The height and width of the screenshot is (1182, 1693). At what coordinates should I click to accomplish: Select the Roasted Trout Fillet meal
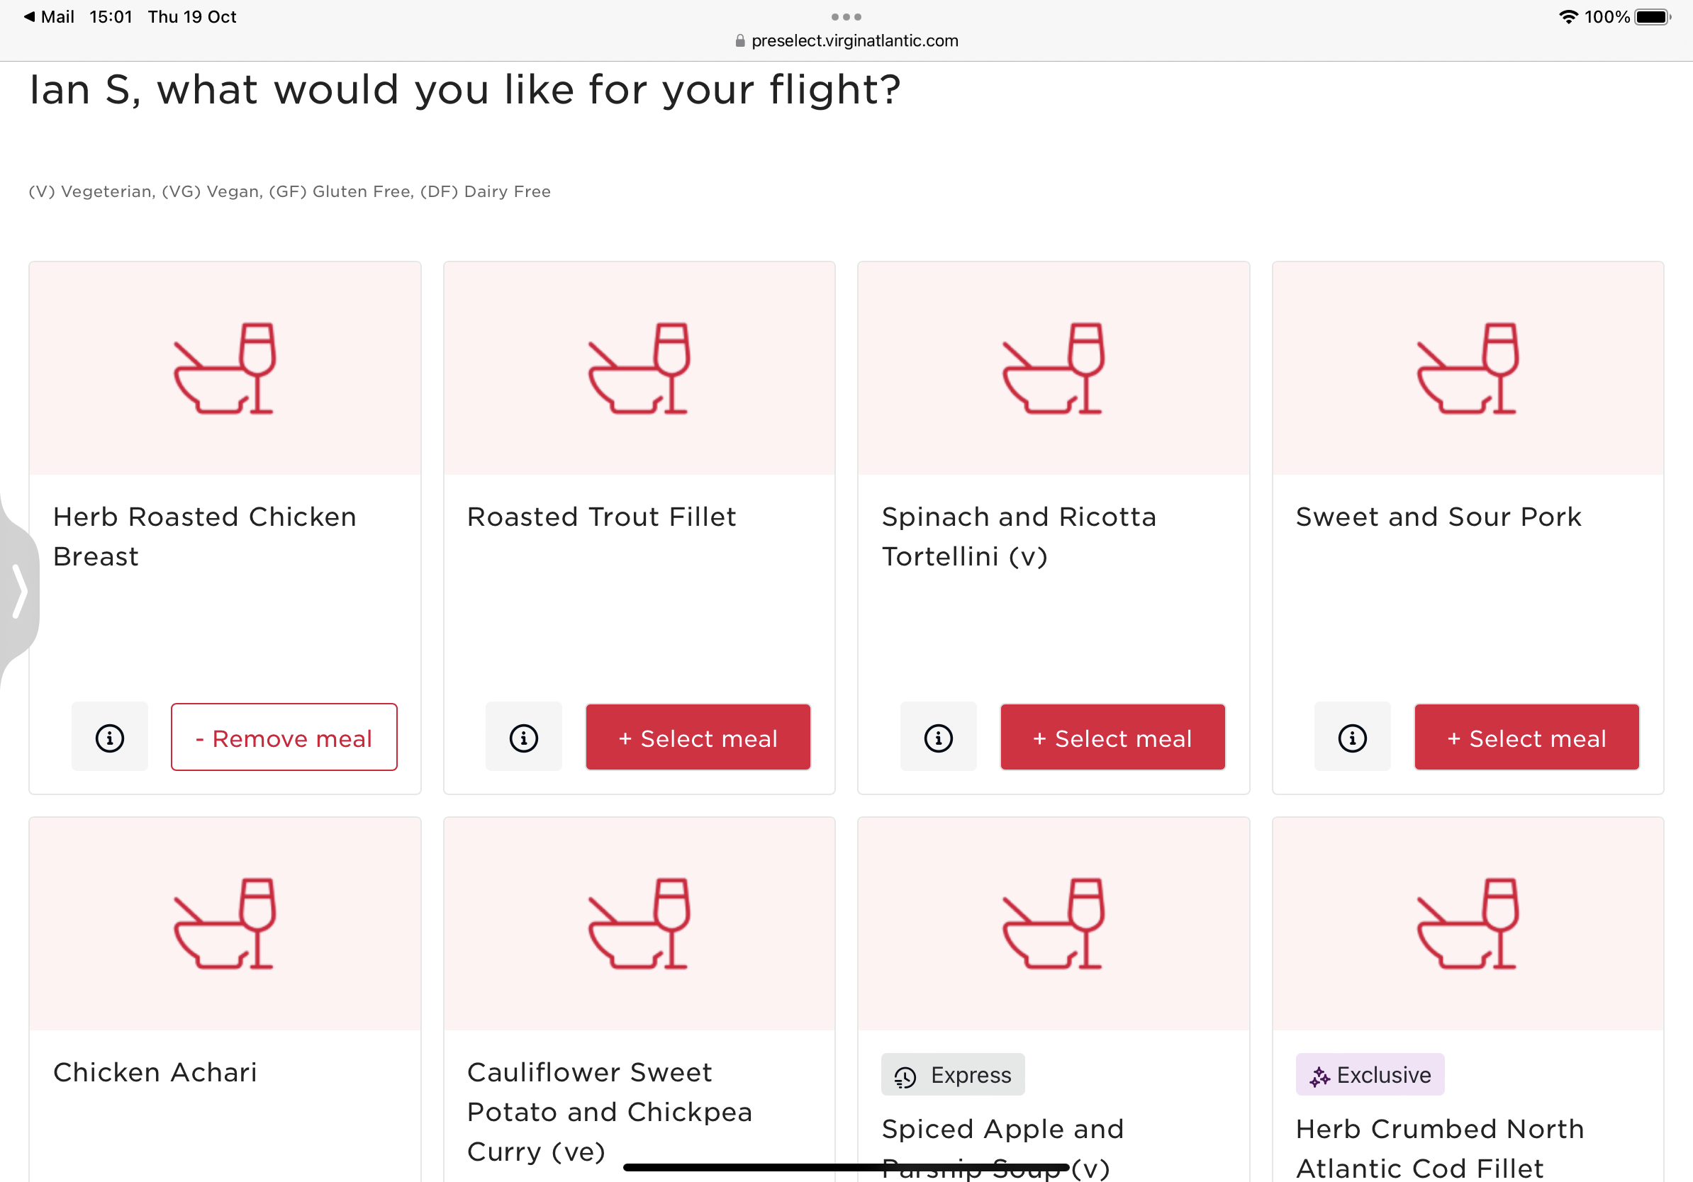[x=698, y=738]
